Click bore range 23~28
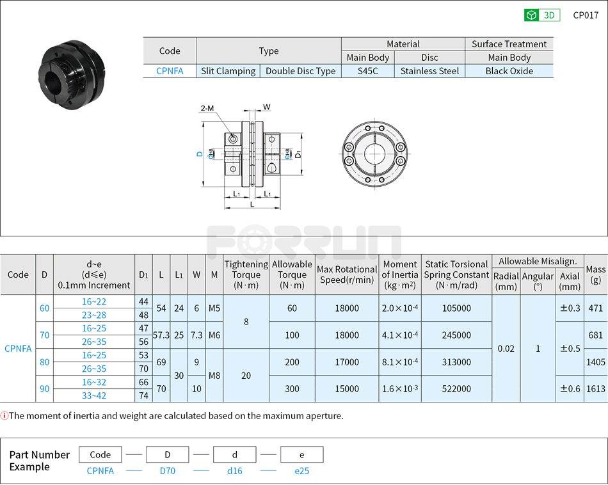608x485 pixels. (94, 315)
